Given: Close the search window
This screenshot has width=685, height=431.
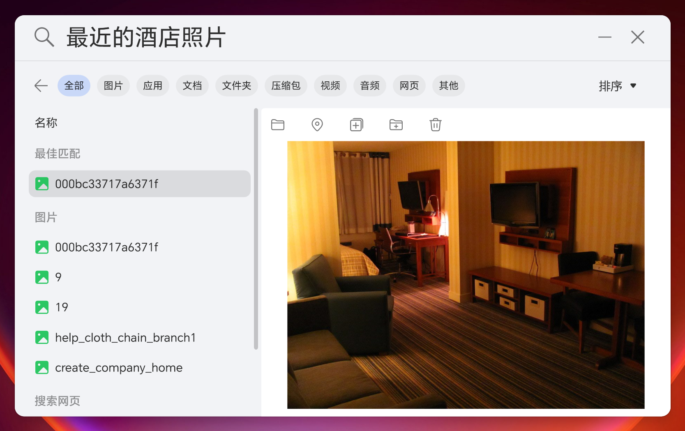Looking at the screenshot, I should pos(638,37).
